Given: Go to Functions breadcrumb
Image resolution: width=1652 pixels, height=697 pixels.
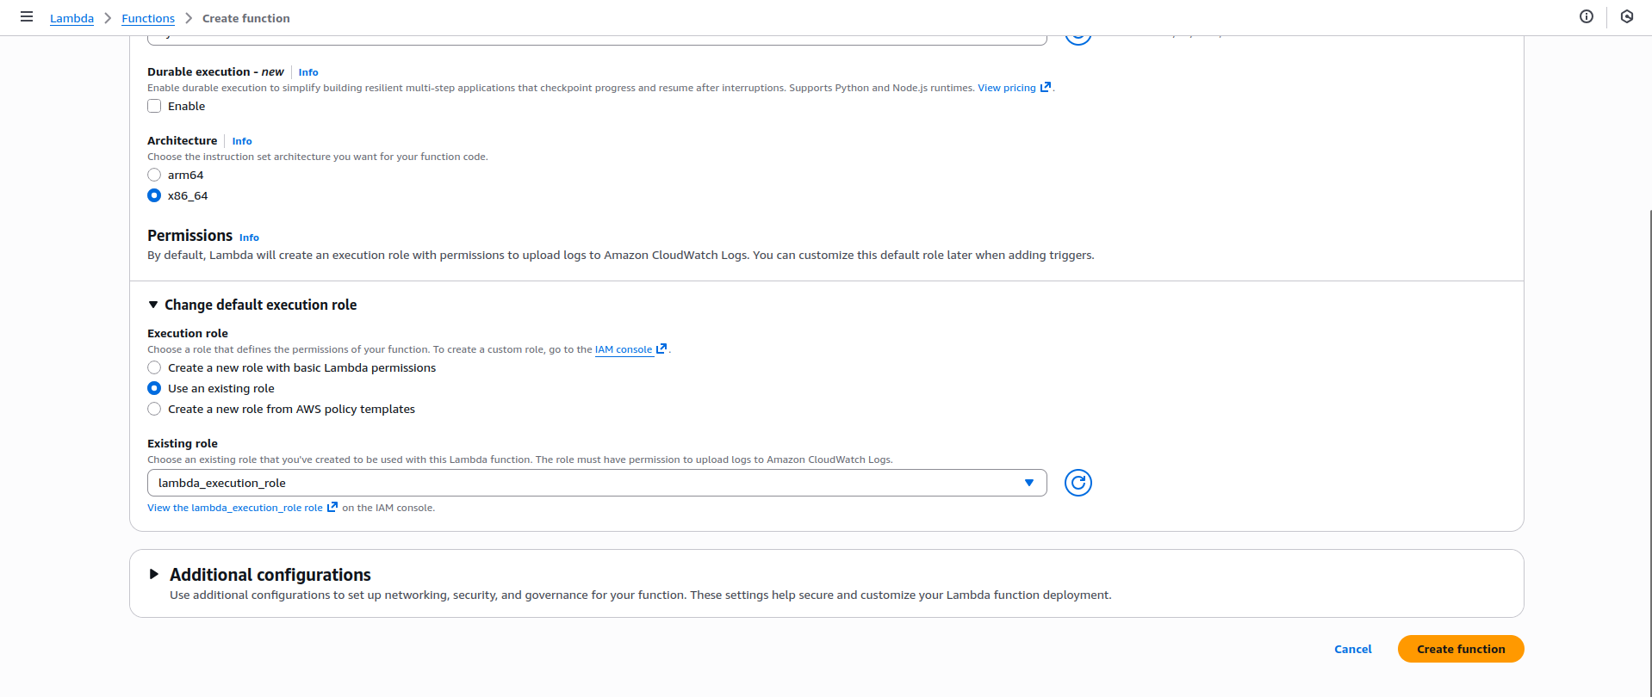Looking at the screenshot, I should 148,18.
